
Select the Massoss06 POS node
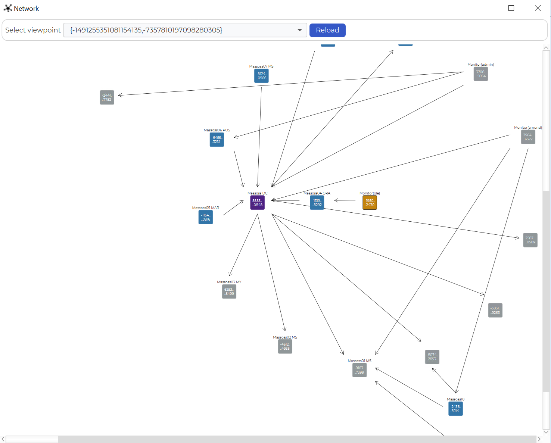point(217,140)
